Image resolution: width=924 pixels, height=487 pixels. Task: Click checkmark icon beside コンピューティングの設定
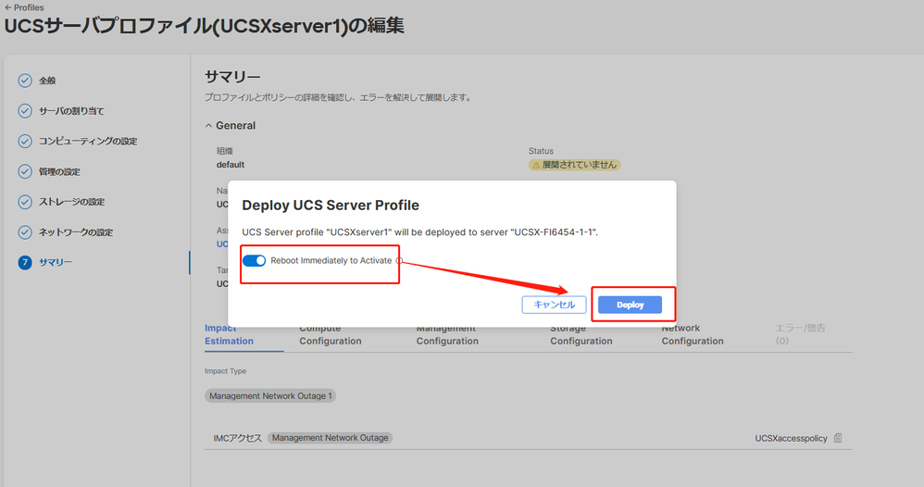[25, 142]
